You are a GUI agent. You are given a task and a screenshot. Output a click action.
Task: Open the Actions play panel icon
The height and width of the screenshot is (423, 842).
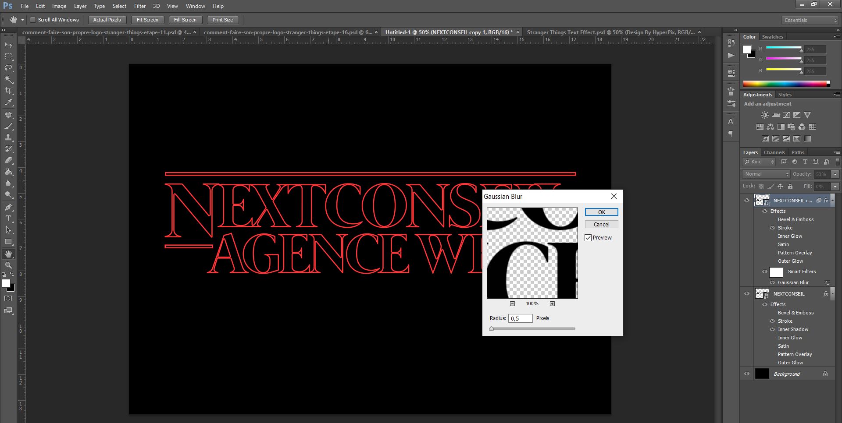pos(731,55)
